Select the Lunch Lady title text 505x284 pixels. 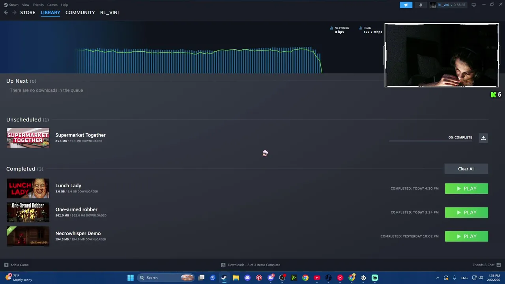point(68,185)
